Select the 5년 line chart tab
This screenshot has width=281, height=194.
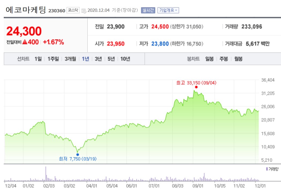point(111,59)
